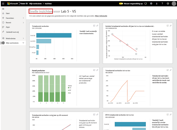Viewport: 177px width, 130px height.
Task: Collapse Mijn werkruimte chevron
Action: coord(23,43)
